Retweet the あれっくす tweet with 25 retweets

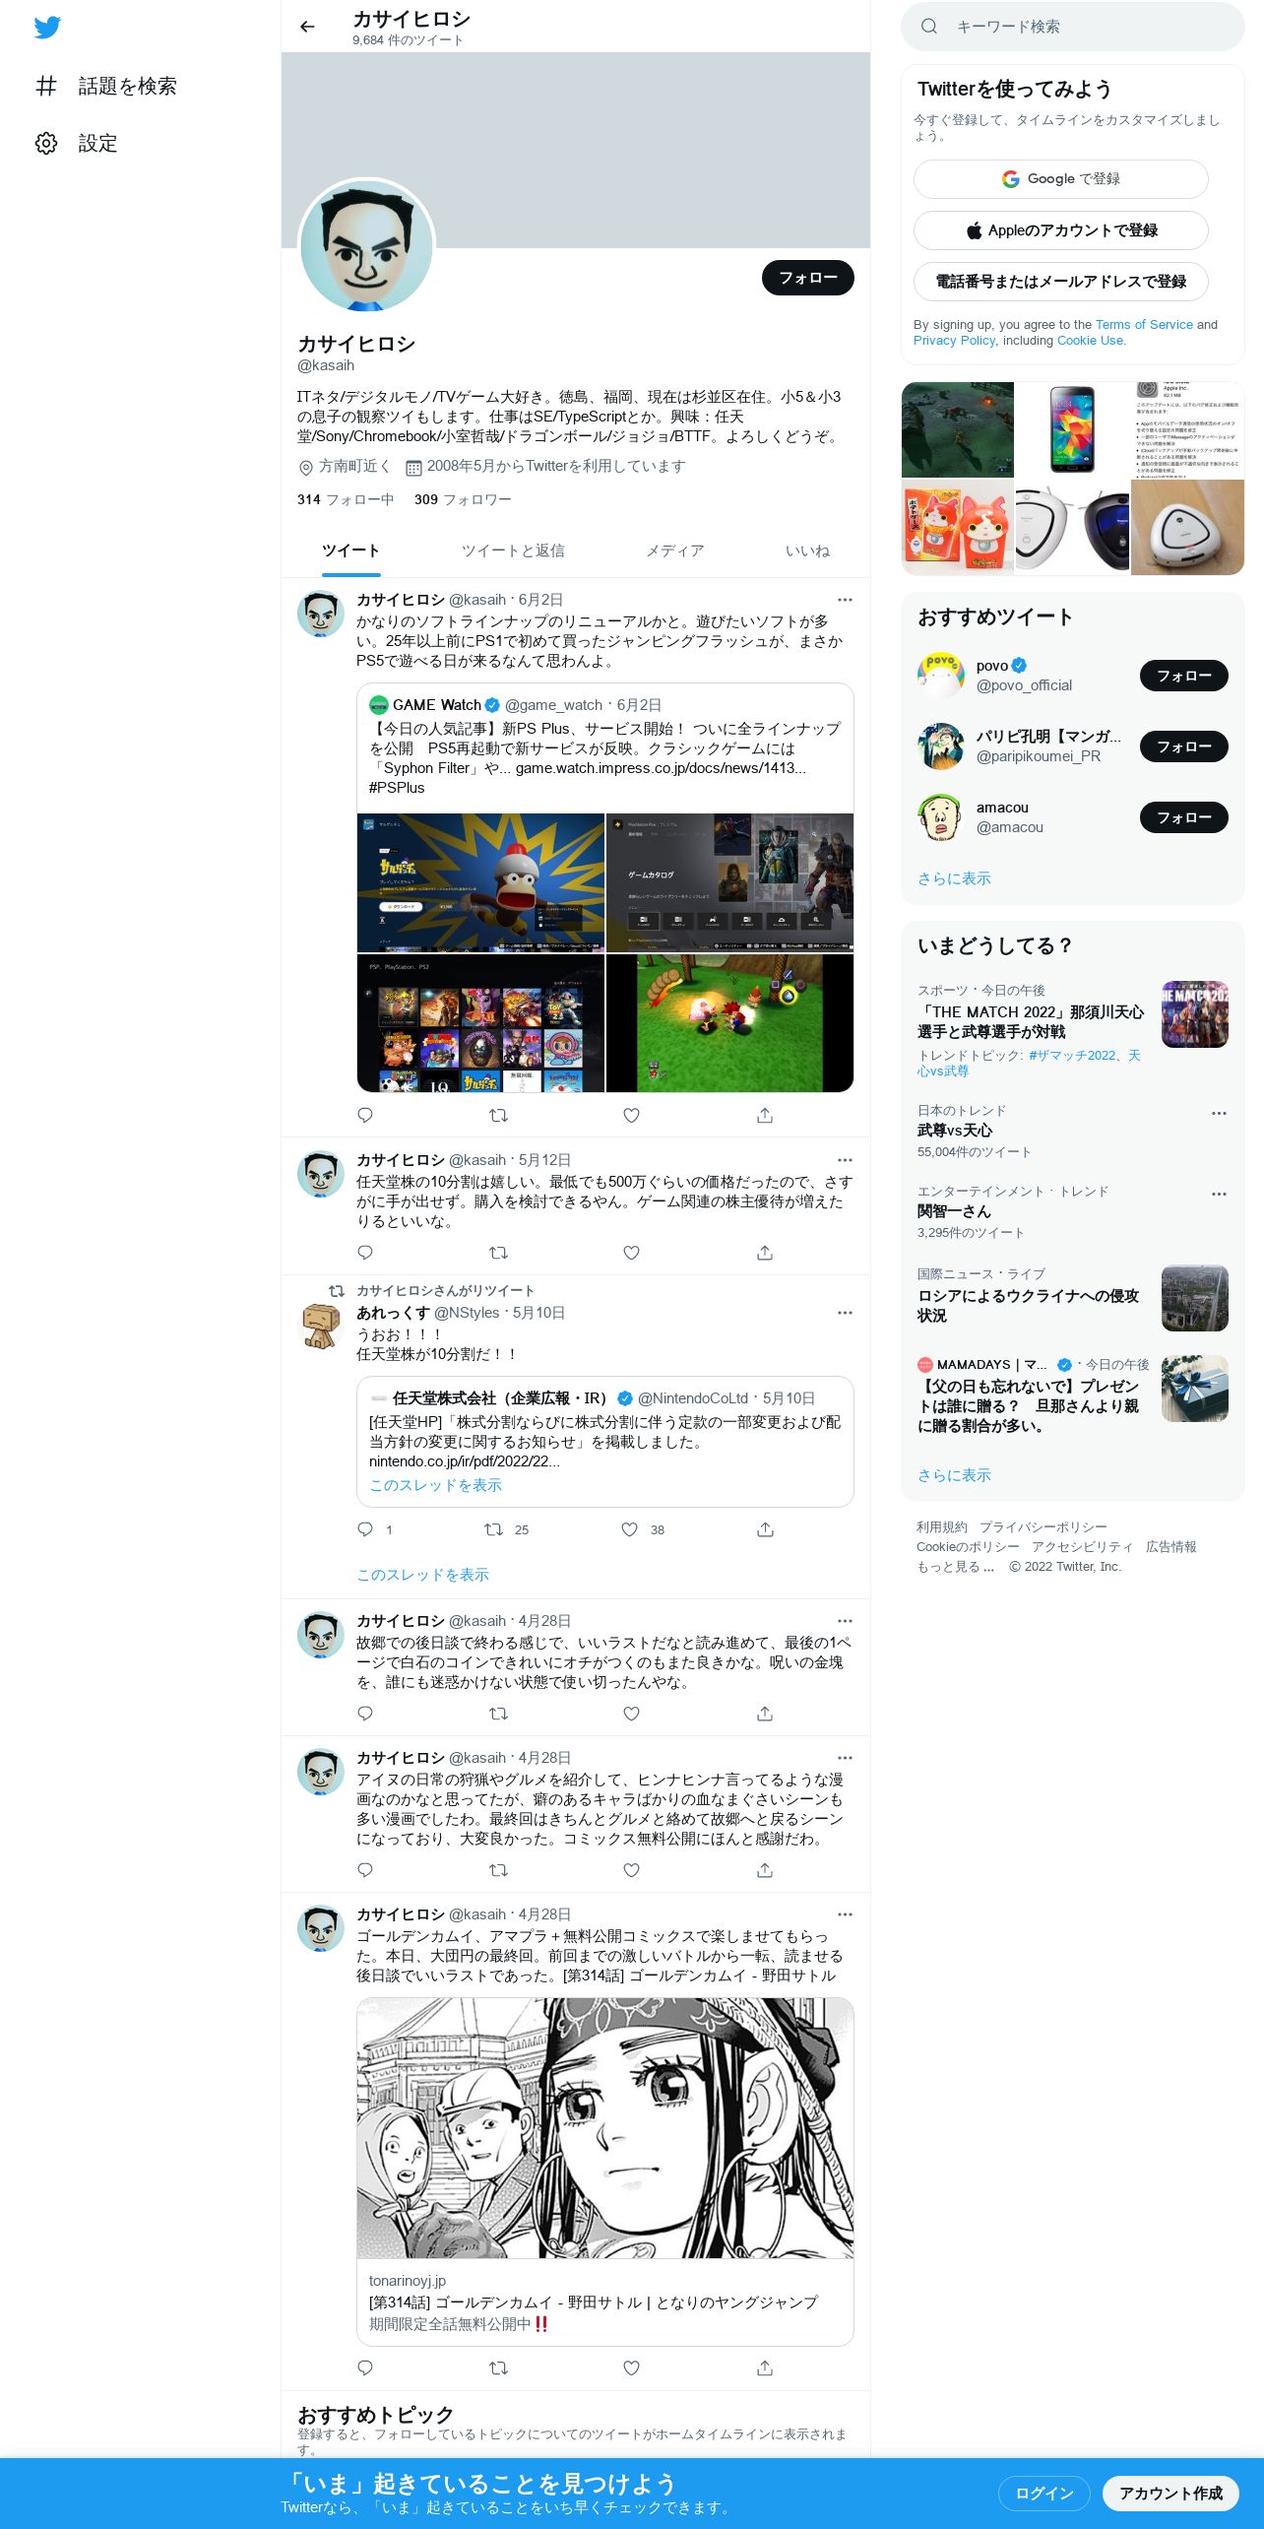[x=493, y=1529]
